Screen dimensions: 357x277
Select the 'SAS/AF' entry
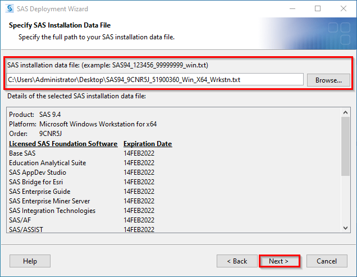click(20, 220)
